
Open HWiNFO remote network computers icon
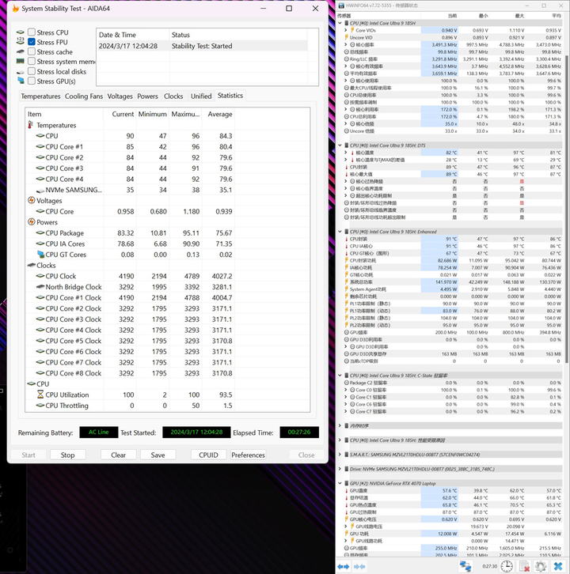(465, 566)
